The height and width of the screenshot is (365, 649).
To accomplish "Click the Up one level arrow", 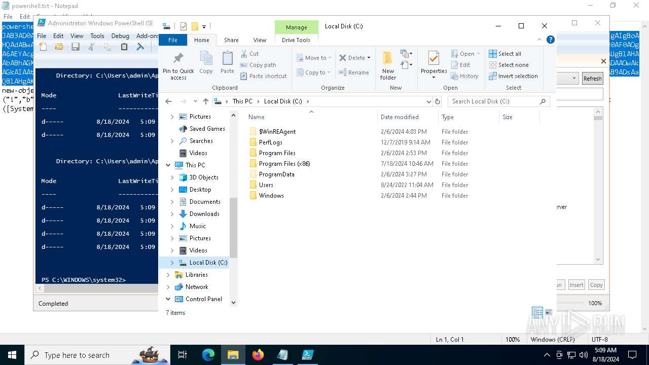I will [x=205, y=101].
